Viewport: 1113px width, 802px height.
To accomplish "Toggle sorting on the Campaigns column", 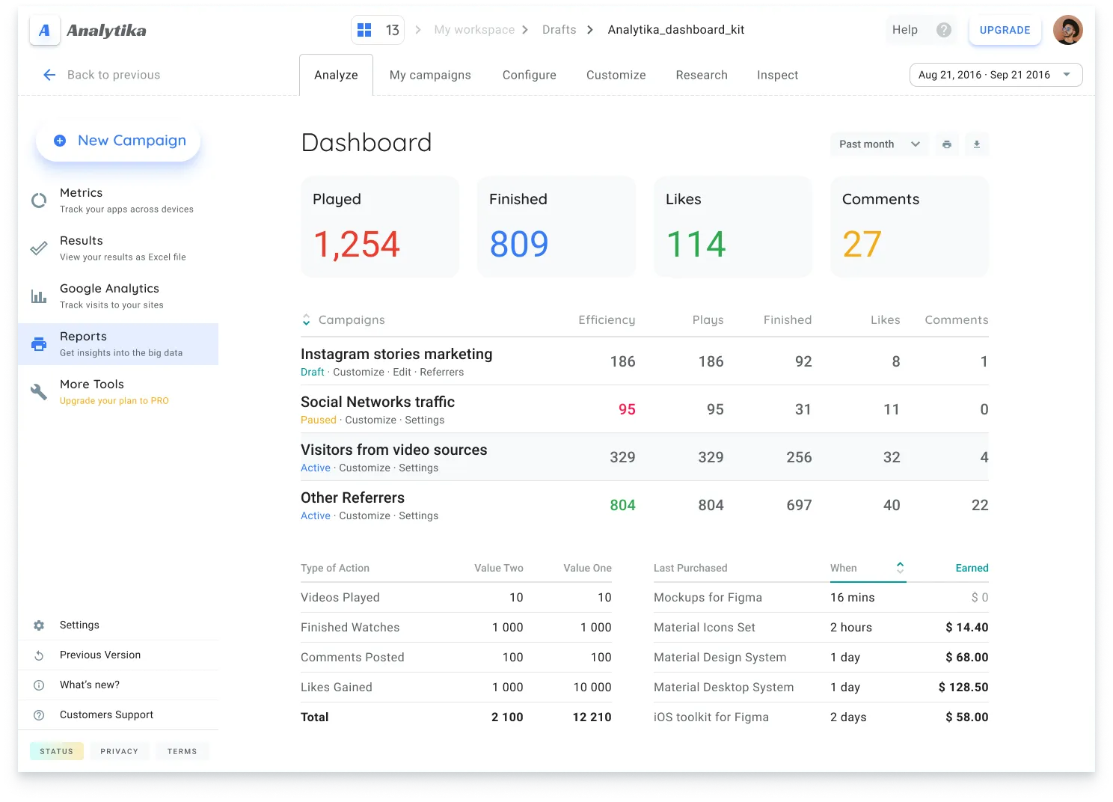I will click(x=306, y=319).
